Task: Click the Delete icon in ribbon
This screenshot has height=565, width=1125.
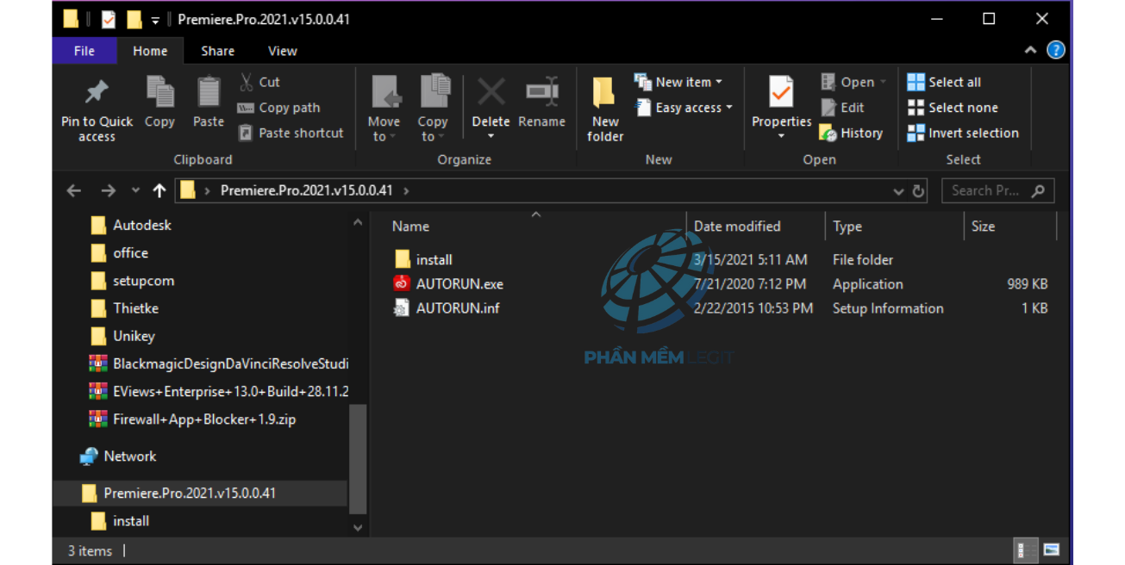Action: [491, 93]
